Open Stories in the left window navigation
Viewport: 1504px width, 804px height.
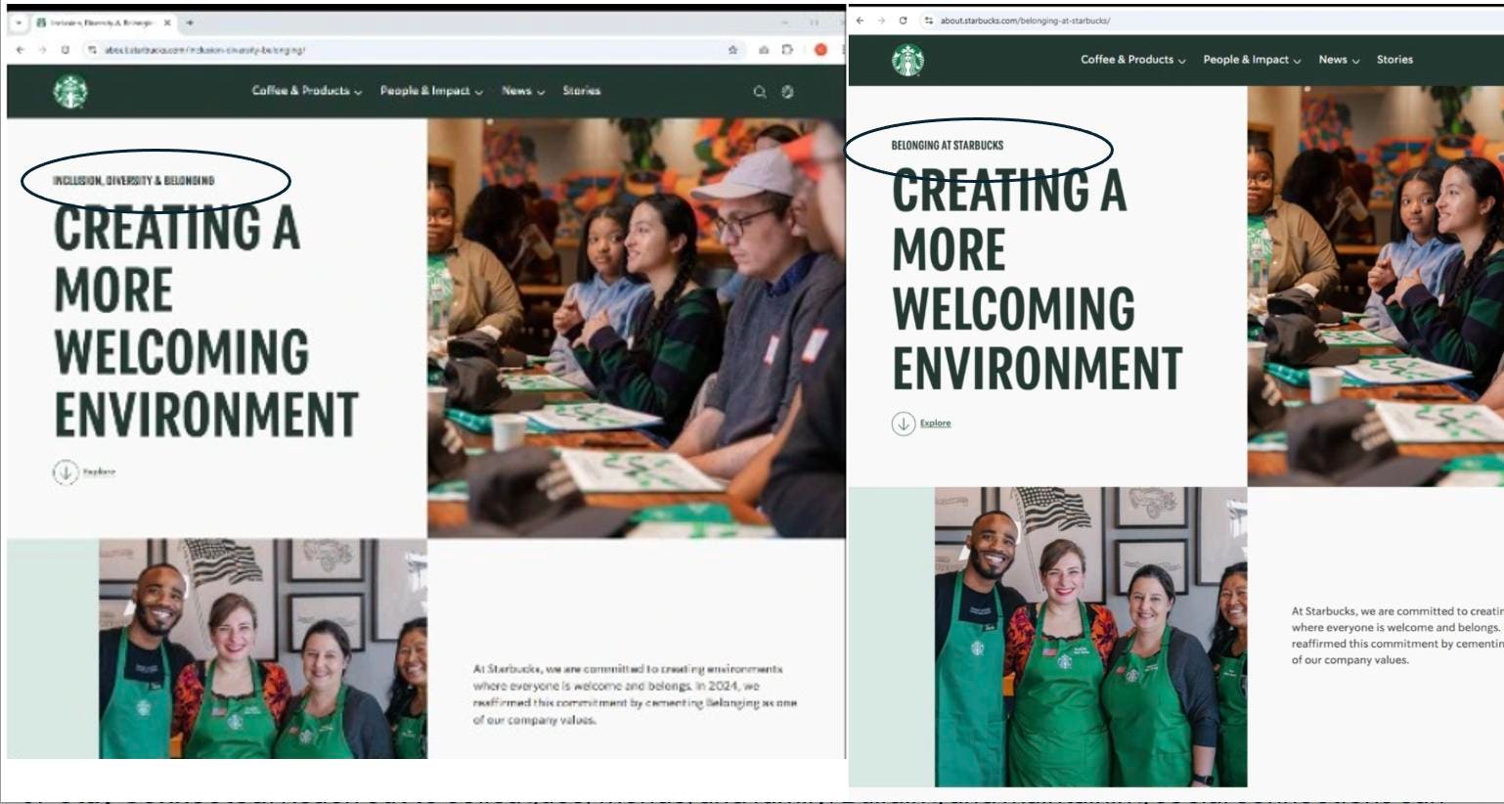581,91
